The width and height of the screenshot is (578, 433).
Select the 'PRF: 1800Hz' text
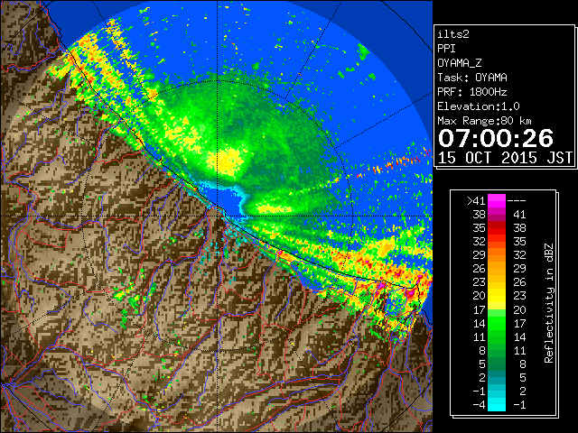coord(472,92)
